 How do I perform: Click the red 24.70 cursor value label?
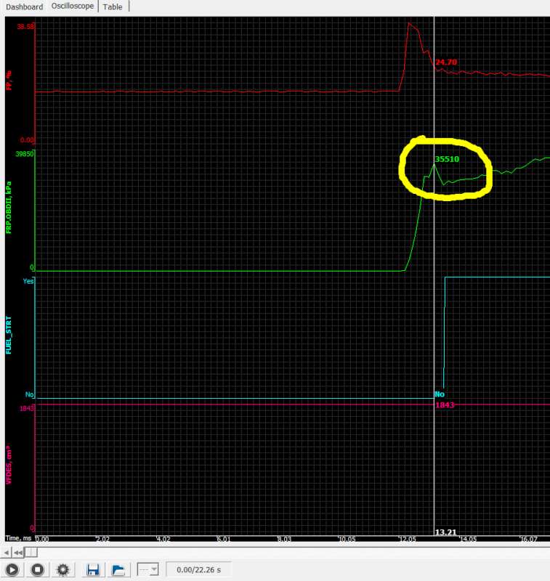(x=446, y=62)
